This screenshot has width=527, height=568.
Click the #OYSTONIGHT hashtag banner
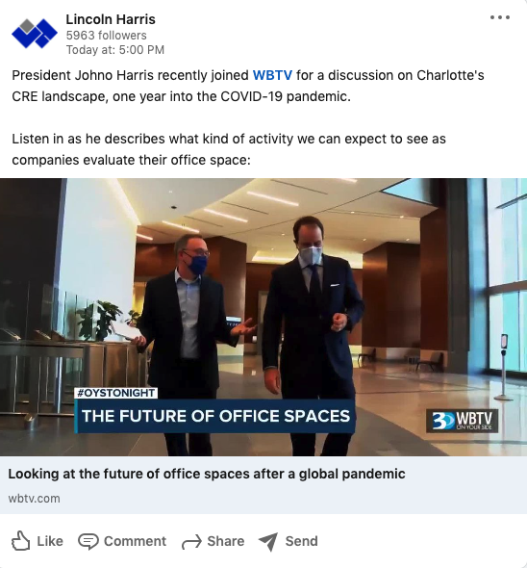tap(115, 393)
